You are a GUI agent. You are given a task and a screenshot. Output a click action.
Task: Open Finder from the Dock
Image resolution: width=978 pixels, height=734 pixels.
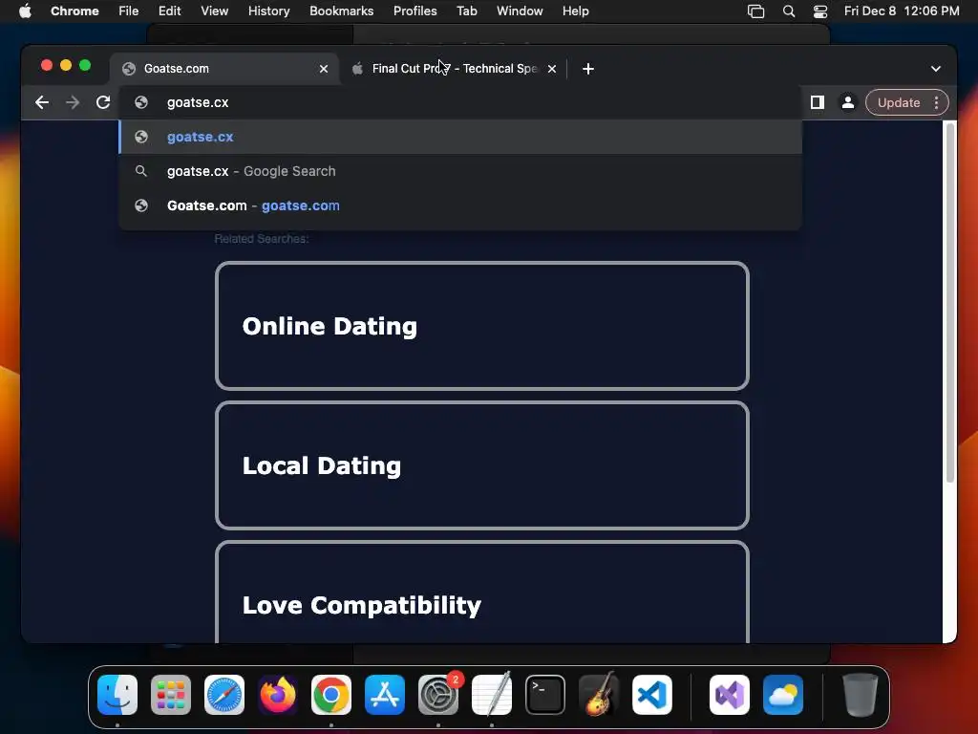point(117,695)
